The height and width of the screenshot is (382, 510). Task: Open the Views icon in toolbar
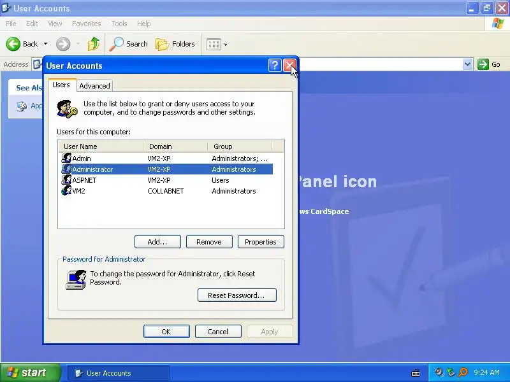214,44
